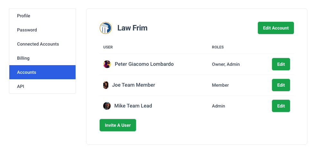Select the highlighted Accounts menu item
The height and width of the screenshot is (155, 318).
(42, 72)
